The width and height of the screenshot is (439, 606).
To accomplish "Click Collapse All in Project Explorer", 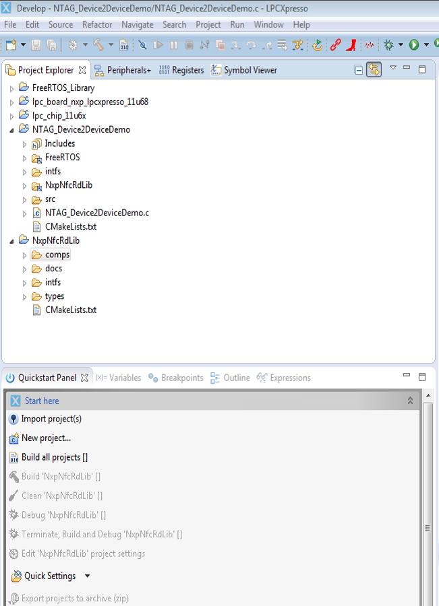I will point(359,70).
